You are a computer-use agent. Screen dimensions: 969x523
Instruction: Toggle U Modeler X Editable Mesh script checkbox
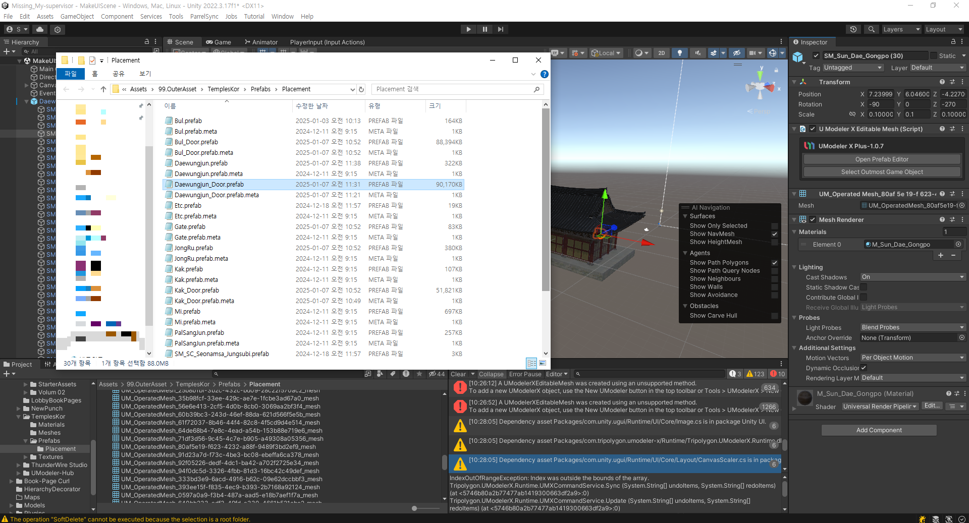(813, 129)
